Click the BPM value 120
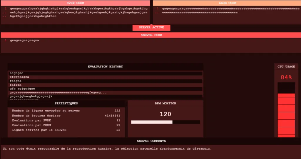 (x=165, y=114)
